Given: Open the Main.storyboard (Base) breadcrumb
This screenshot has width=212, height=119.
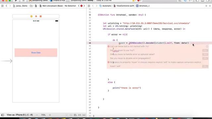Looking at the screenshot, I should [x=51, y=6].
